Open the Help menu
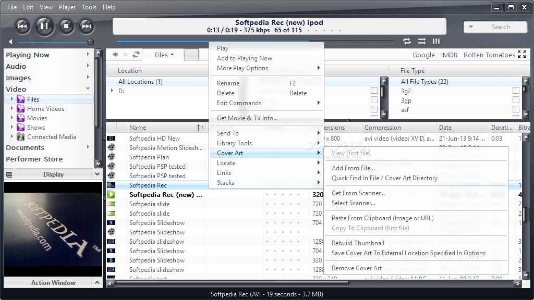The image size is (534, 300). pos(109,7)
